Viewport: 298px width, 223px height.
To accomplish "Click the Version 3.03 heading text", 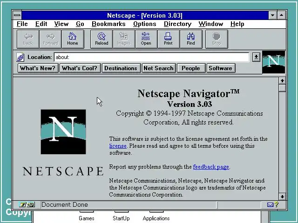I will click(x=190, y=104).
